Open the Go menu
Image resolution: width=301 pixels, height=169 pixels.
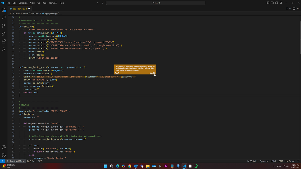pyautogui.click(x=39, y=3)
